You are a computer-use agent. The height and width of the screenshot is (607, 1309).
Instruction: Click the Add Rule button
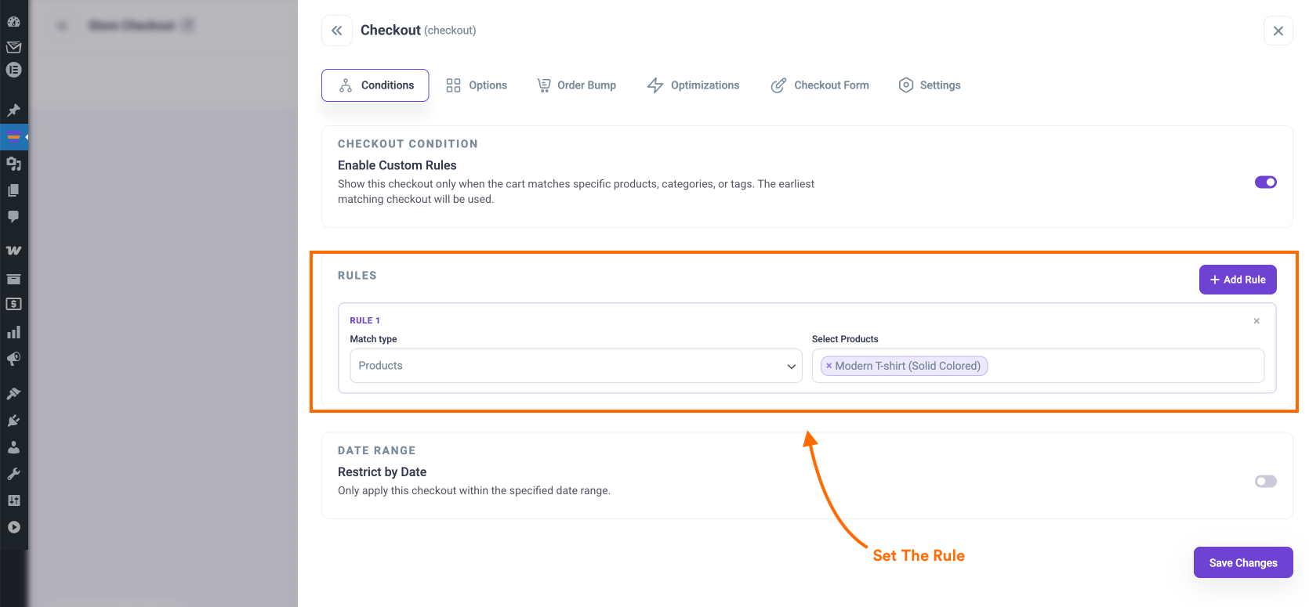point(1238,280)
